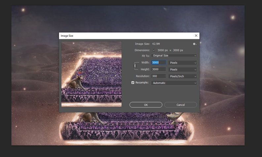Click the Width value field showing 5000
262x157 pixels.
point(159,62)
